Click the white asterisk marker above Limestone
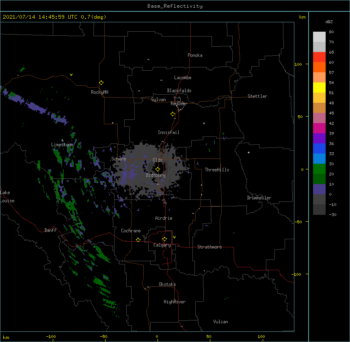The image size is (350, 342). [x=62, y=140]
